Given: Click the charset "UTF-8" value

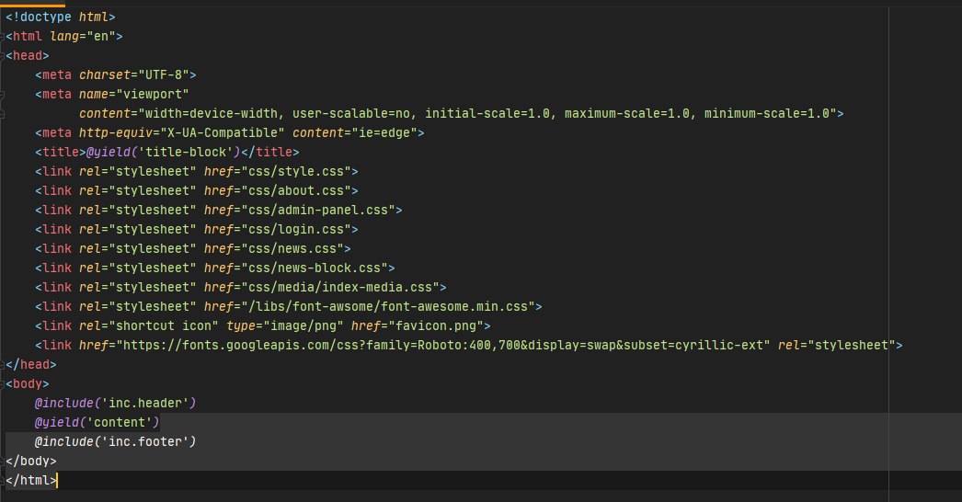Looking at the screenshot, I should click(164, 74).
